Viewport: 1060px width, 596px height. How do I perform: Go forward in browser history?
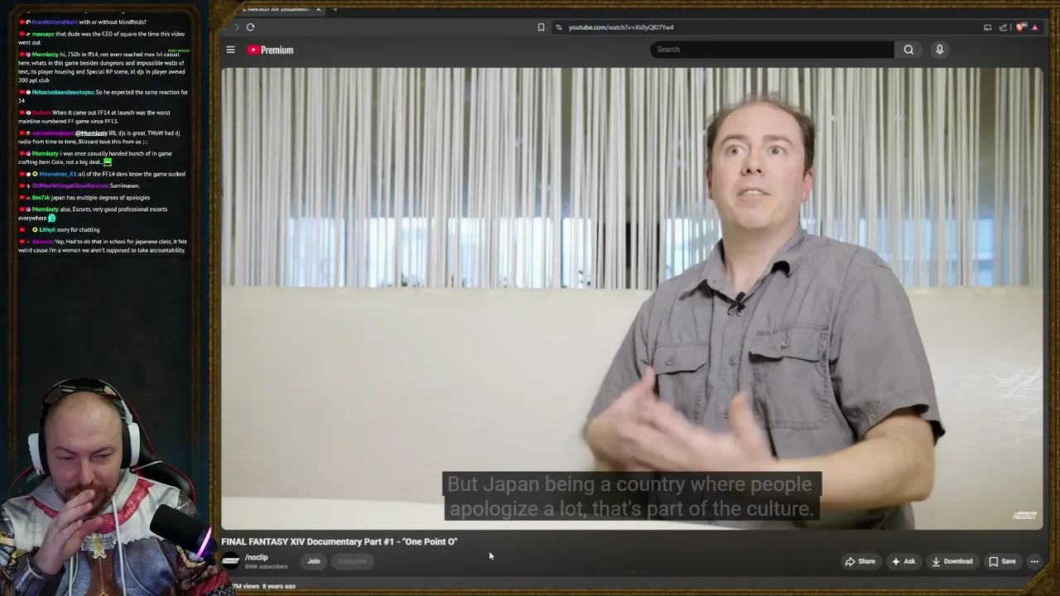pyautogui.click(x=236, y=27)
